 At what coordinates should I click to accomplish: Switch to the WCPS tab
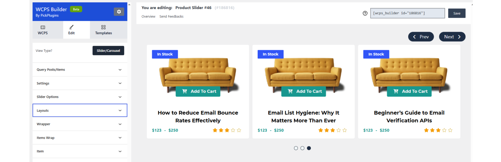[x=43, y=30]
